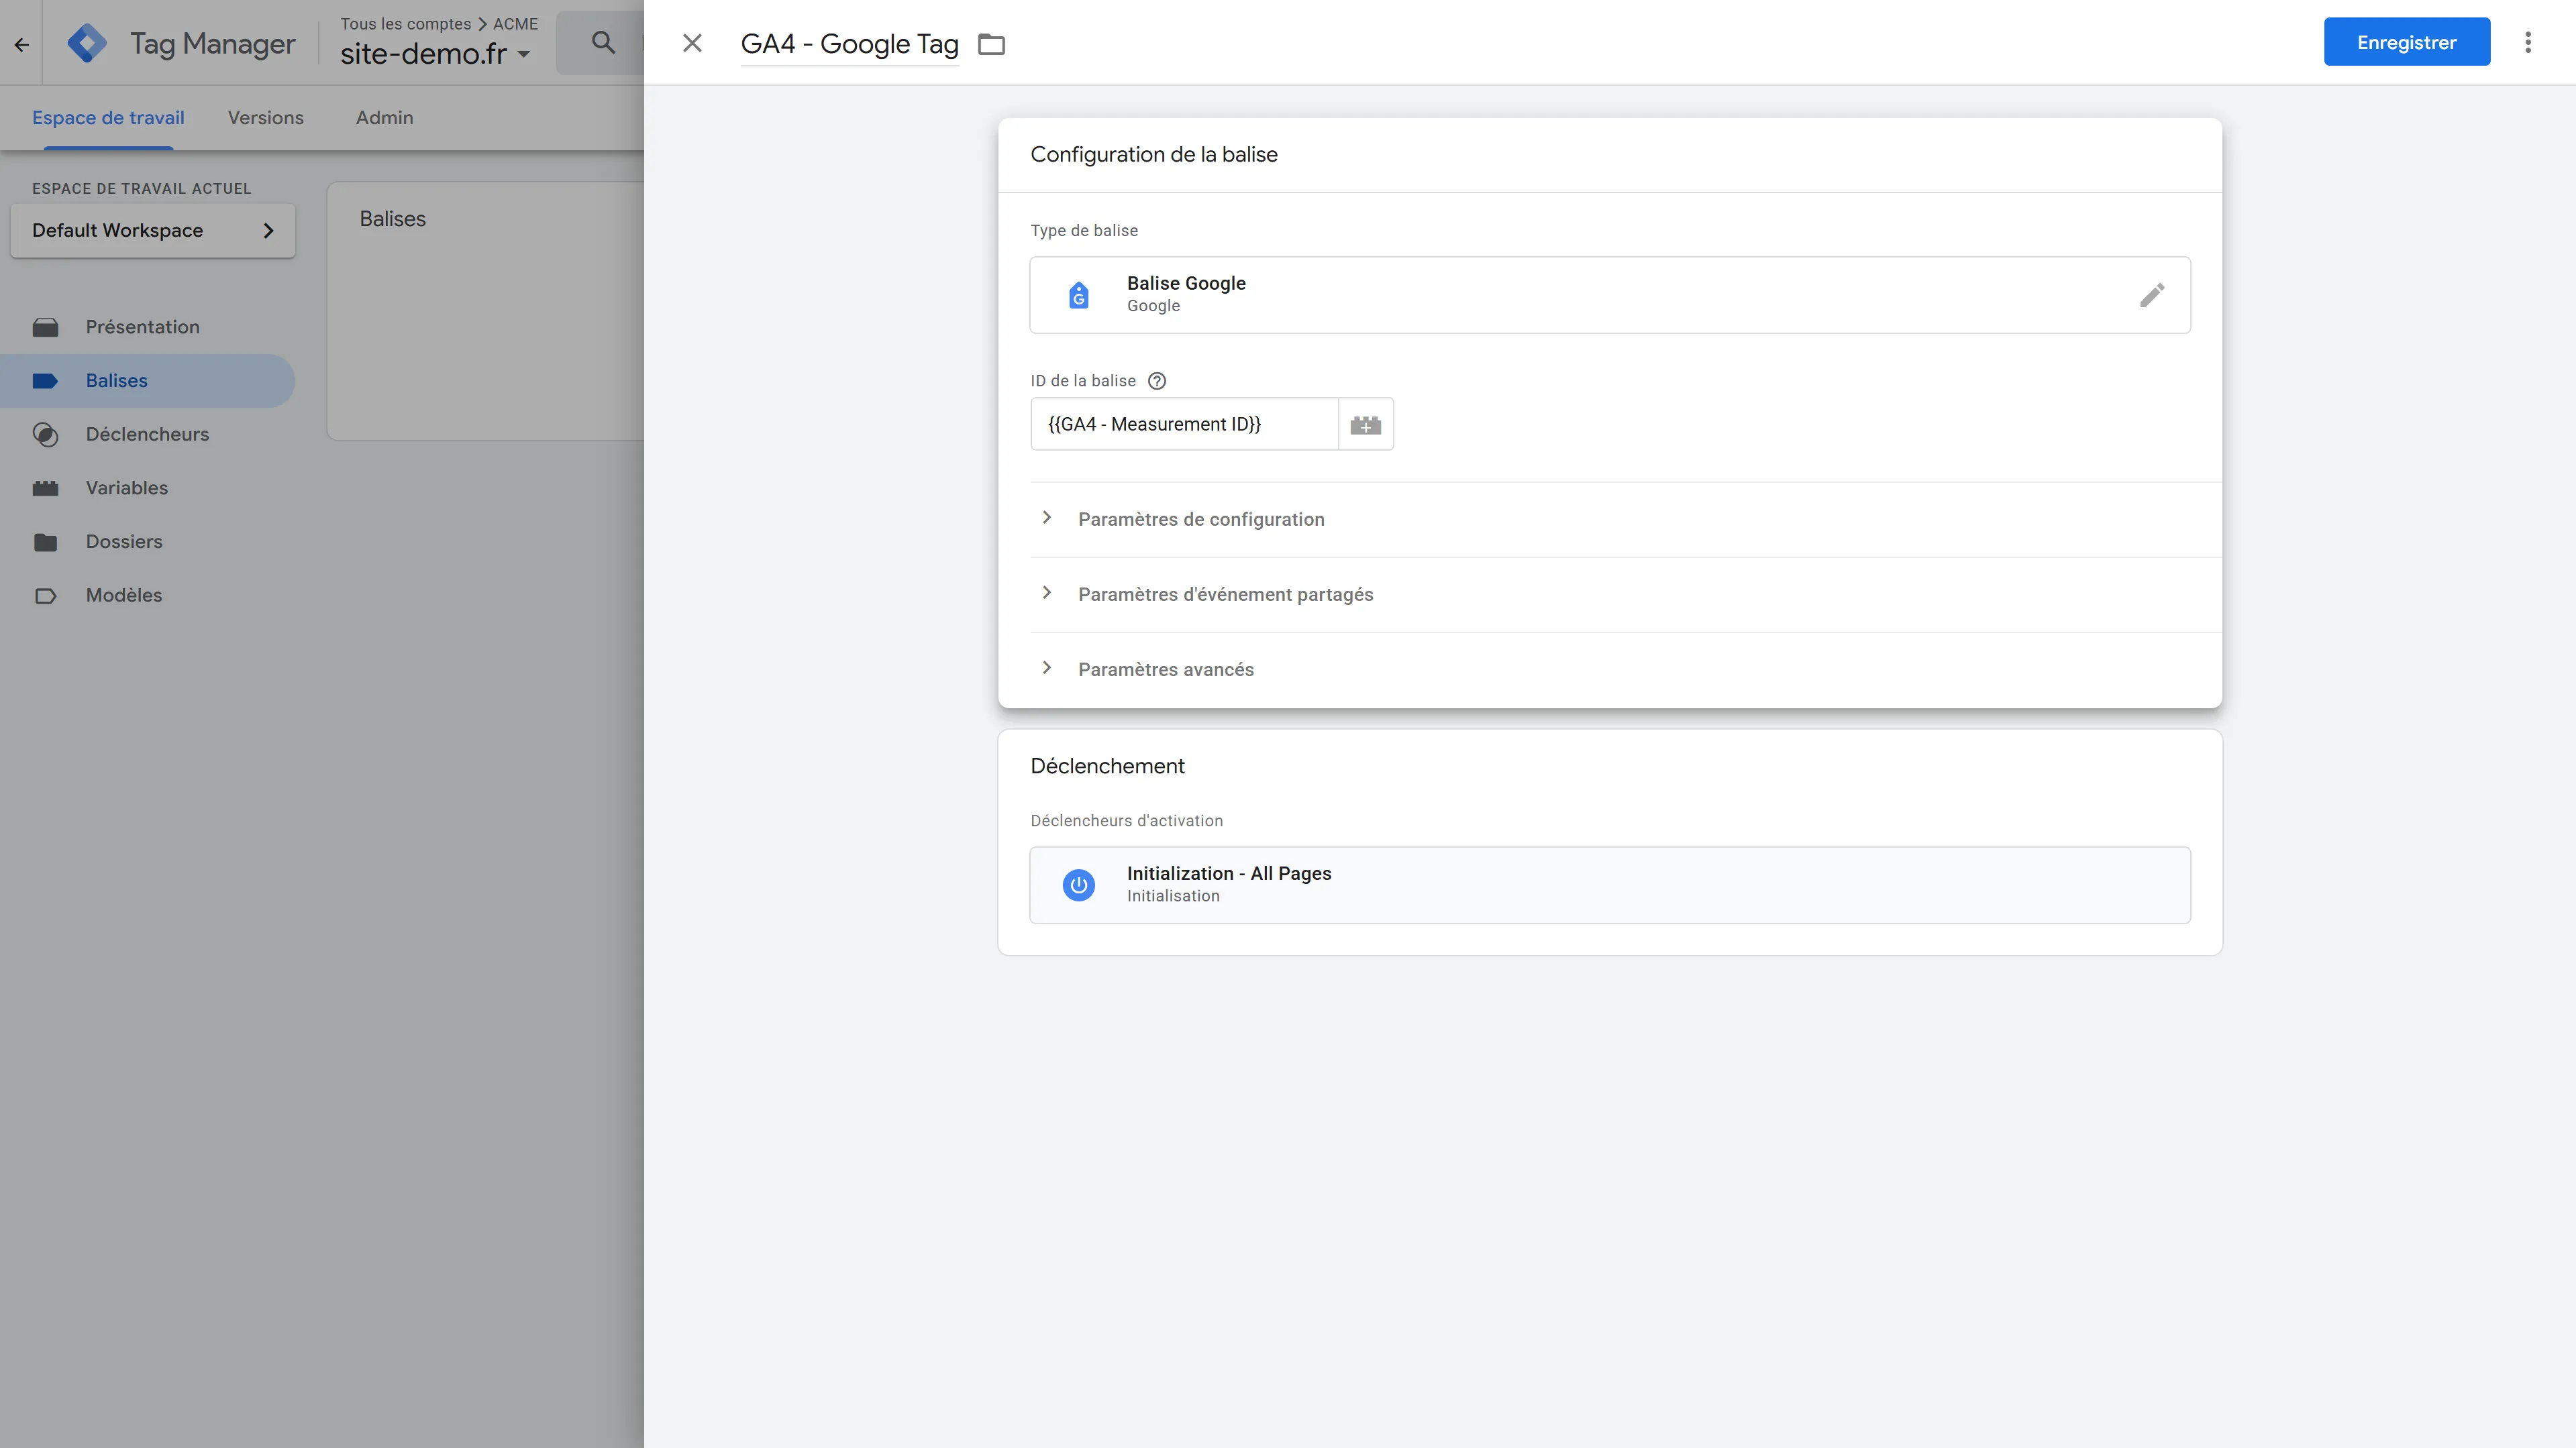Image resolution: width=2576 pixels, height=1448 pixels.
Task: Click the Balises sidebar tag icon
Action: point(45,381)
